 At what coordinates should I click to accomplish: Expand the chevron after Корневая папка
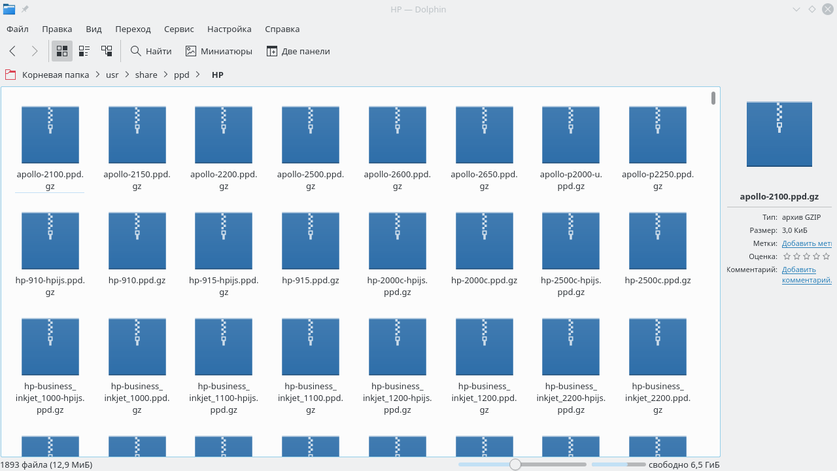97,75
